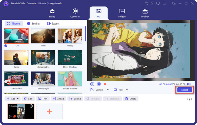Expand the Full display mode dropdown

(x=127, y=90)
